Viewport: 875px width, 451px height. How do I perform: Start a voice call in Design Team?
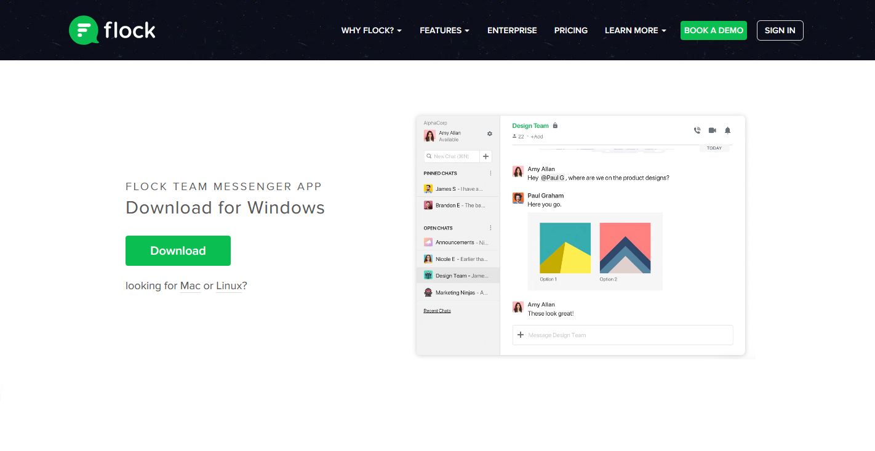[697, 130]
